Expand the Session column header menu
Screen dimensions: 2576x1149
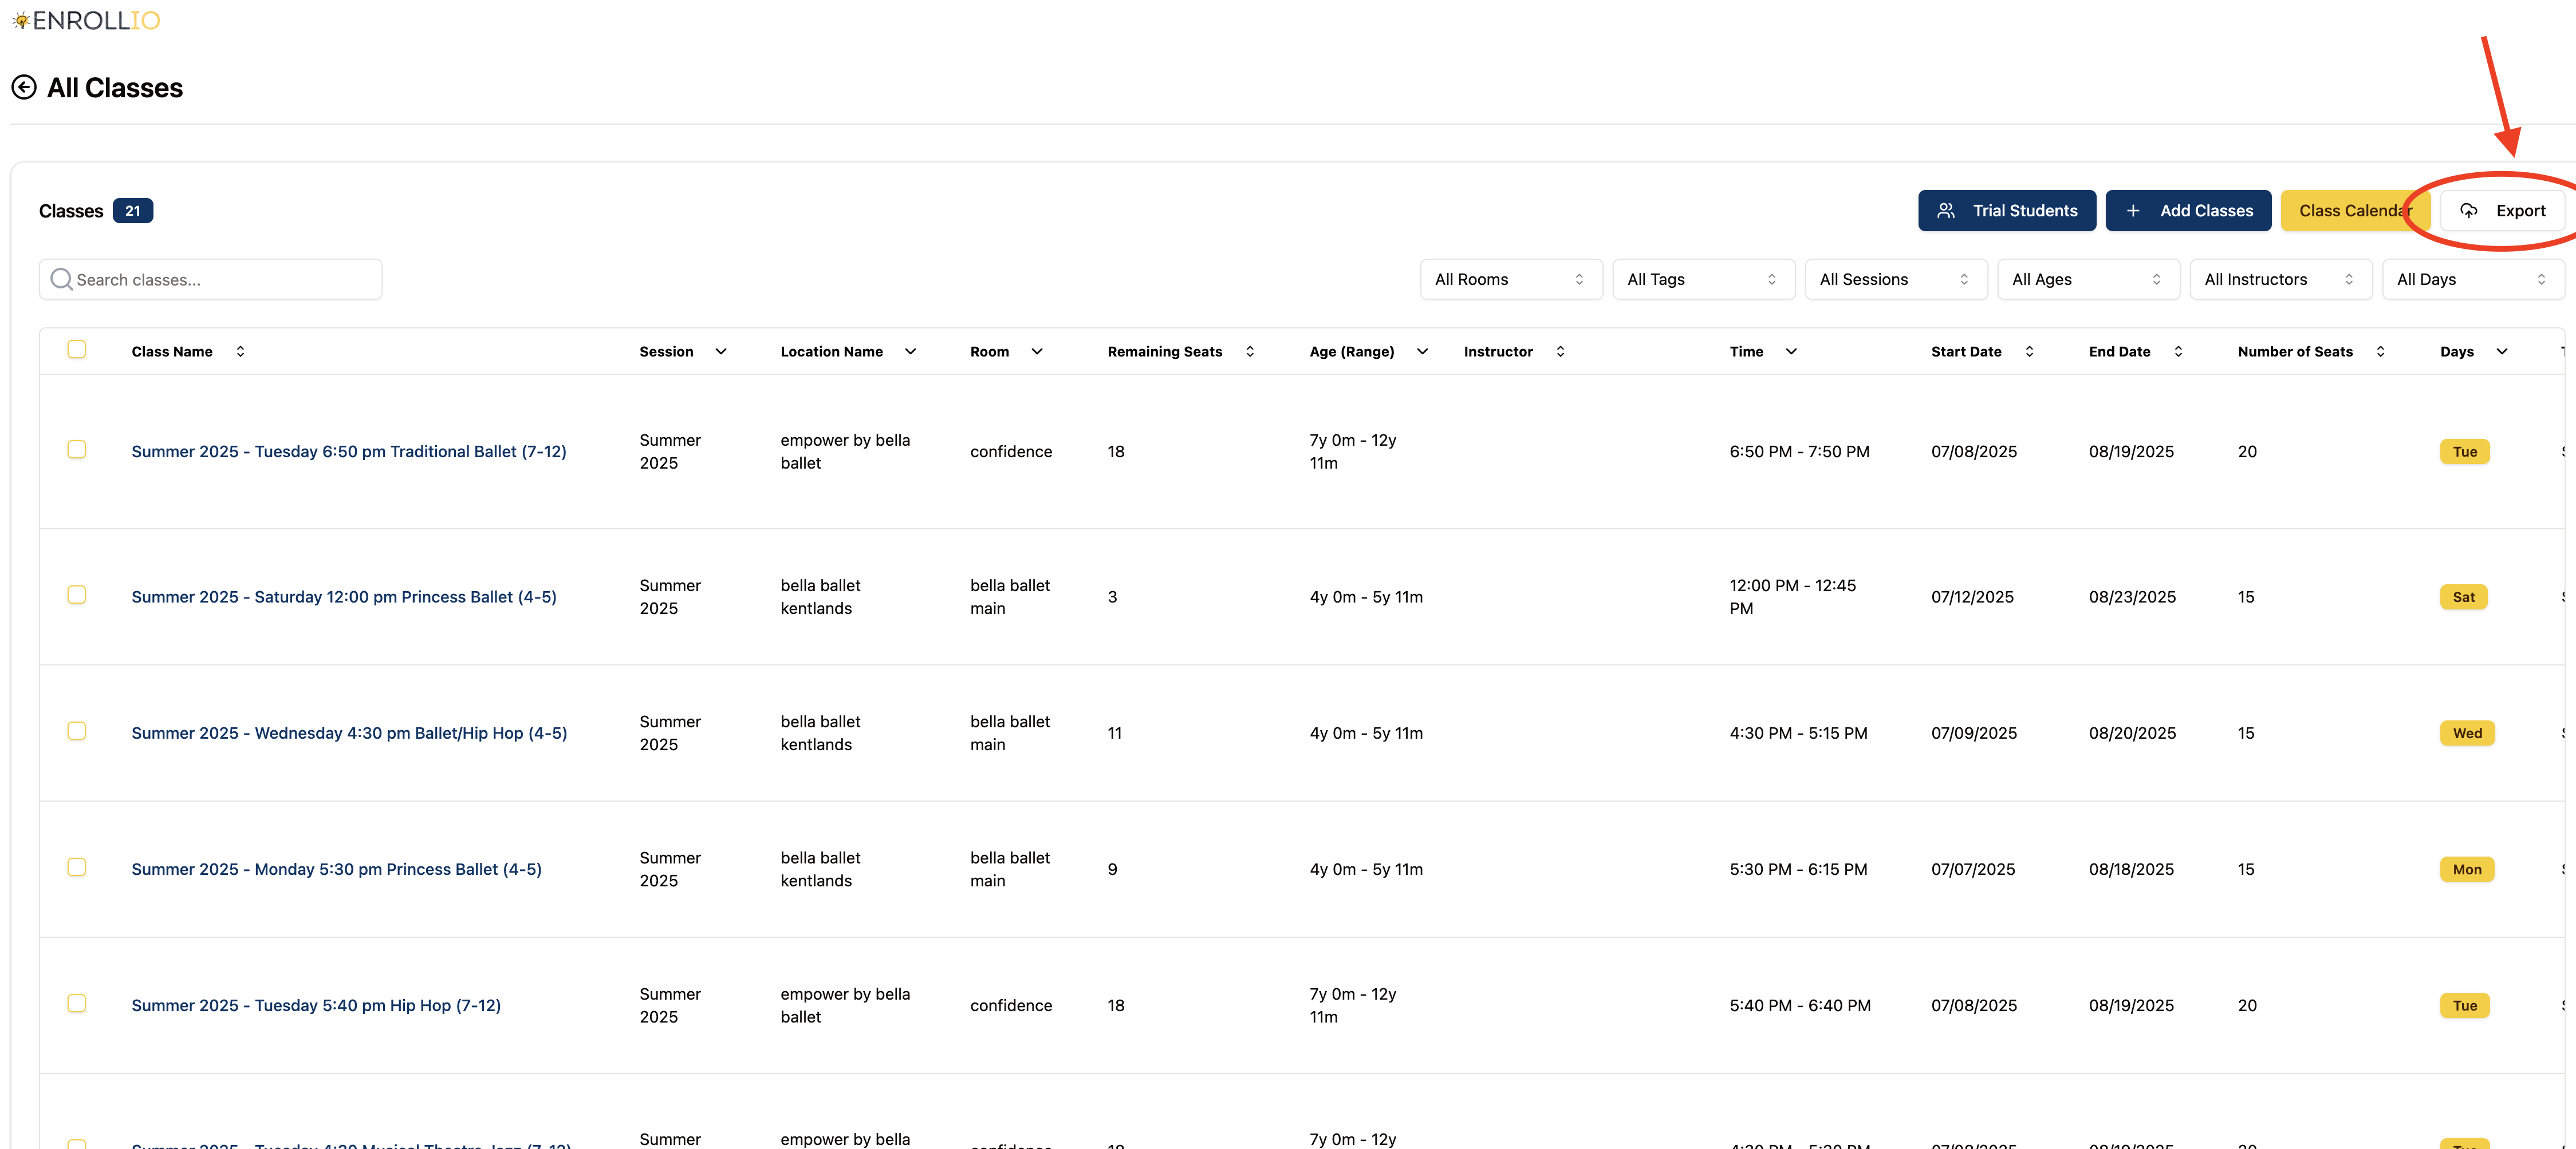pos(721,352)
